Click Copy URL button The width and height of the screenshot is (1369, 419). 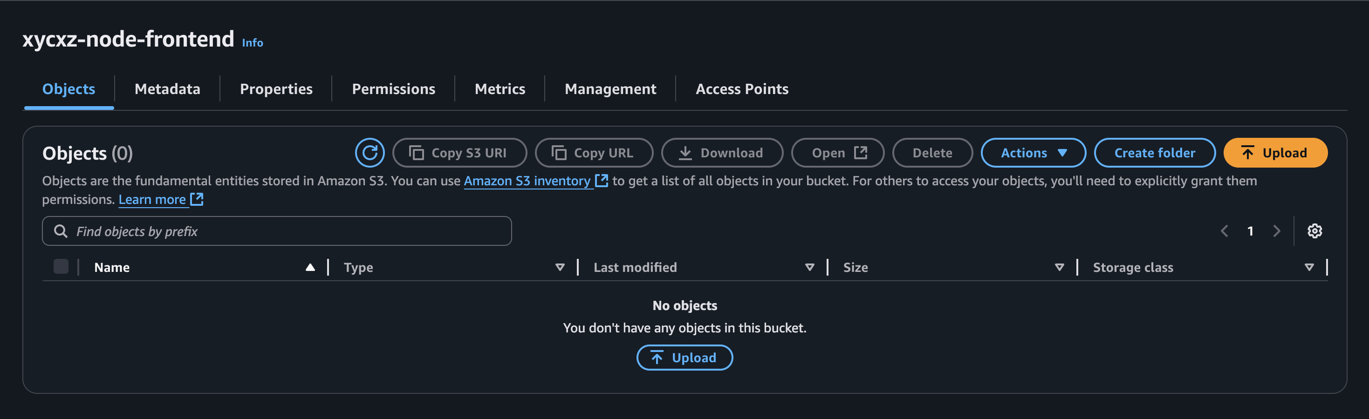click(594, 153)
